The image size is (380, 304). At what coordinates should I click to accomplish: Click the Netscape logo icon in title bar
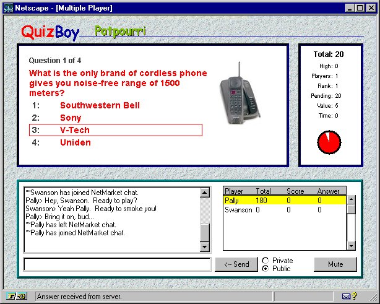[x=8, y=8]
